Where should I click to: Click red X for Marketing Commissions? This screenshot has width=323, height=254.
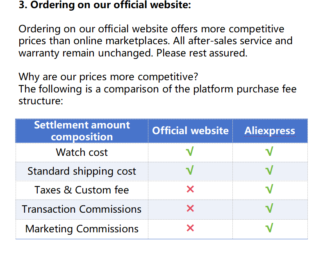(x=190, y=228)
